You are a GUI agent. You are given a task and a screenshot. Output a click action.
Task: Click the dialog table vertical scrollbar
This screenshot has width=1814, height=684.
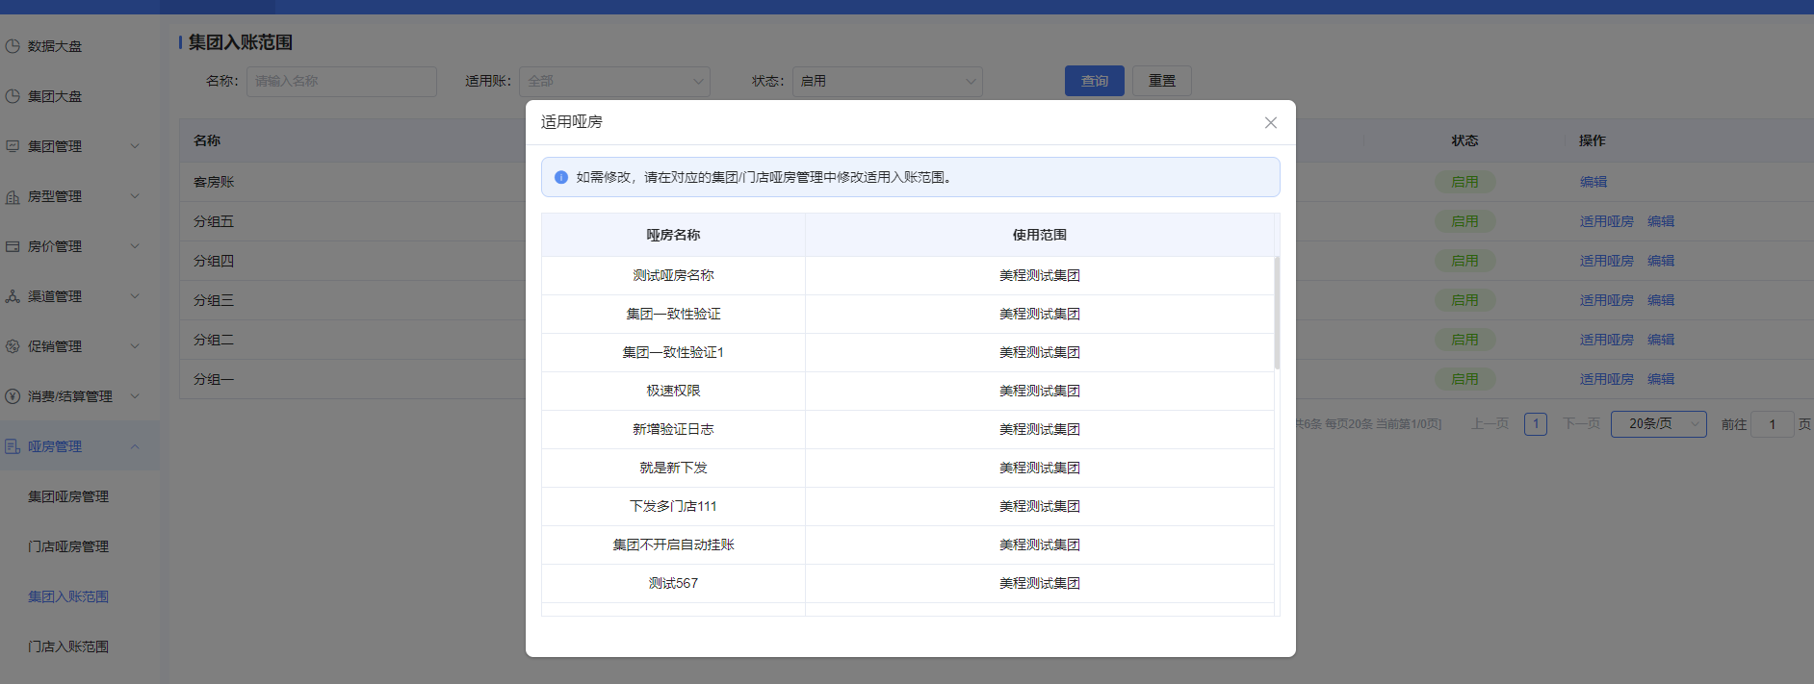pyautogui.click(x=1277, y=313)
